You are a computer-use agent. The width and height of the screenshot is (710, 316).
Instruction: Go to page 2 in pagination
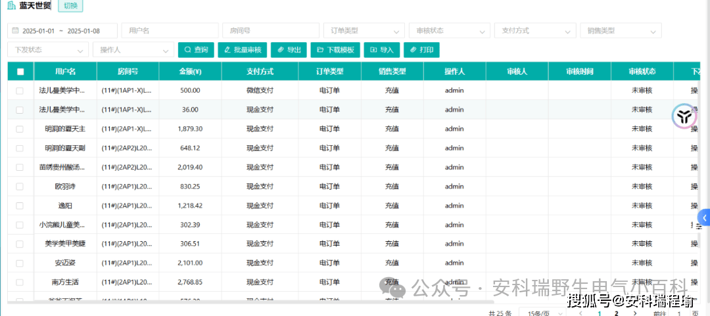point(616,313)
